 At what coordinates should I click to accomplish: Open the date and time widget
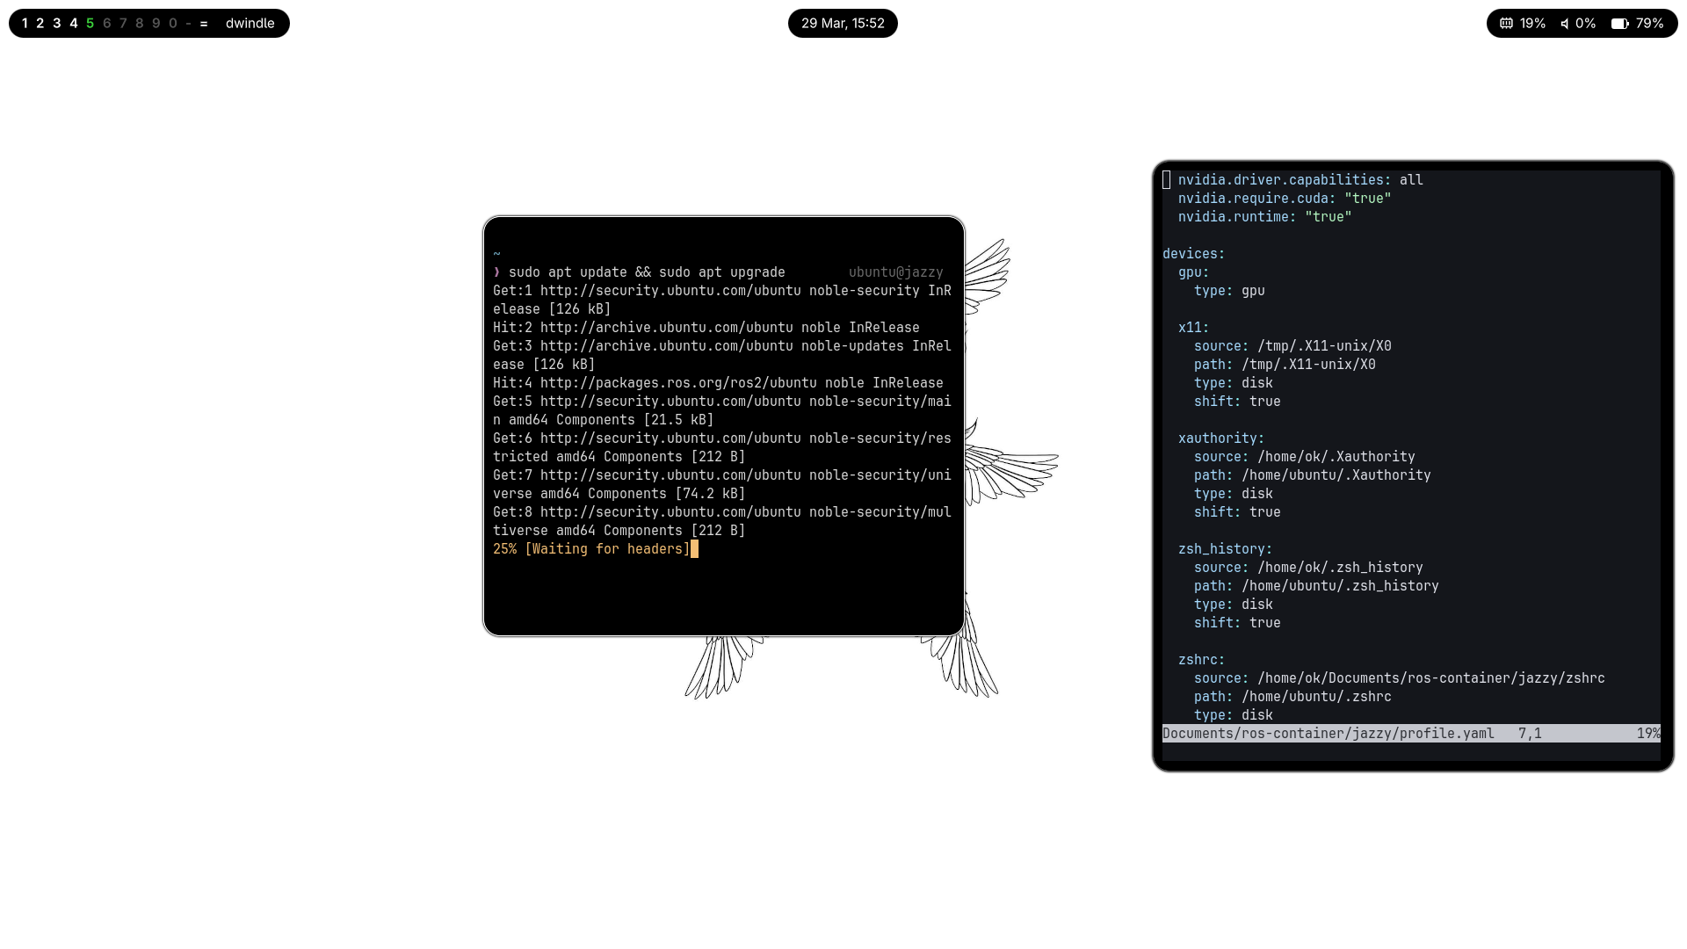[x=842, y=24]
